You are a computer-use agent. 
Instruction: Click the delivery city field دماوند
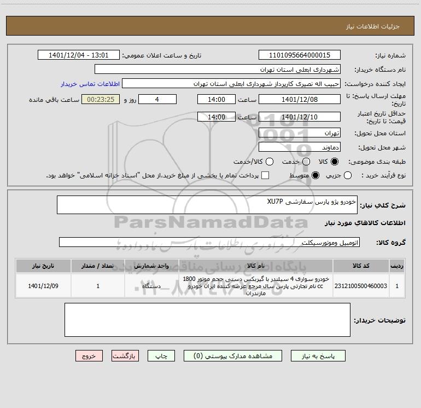tap(300, 147)
